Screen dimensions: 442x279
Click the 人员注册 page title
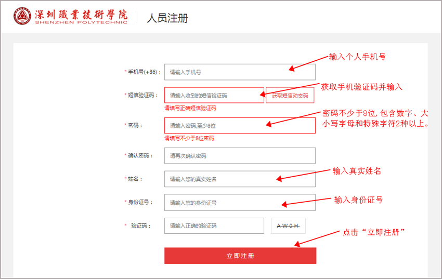167,18
